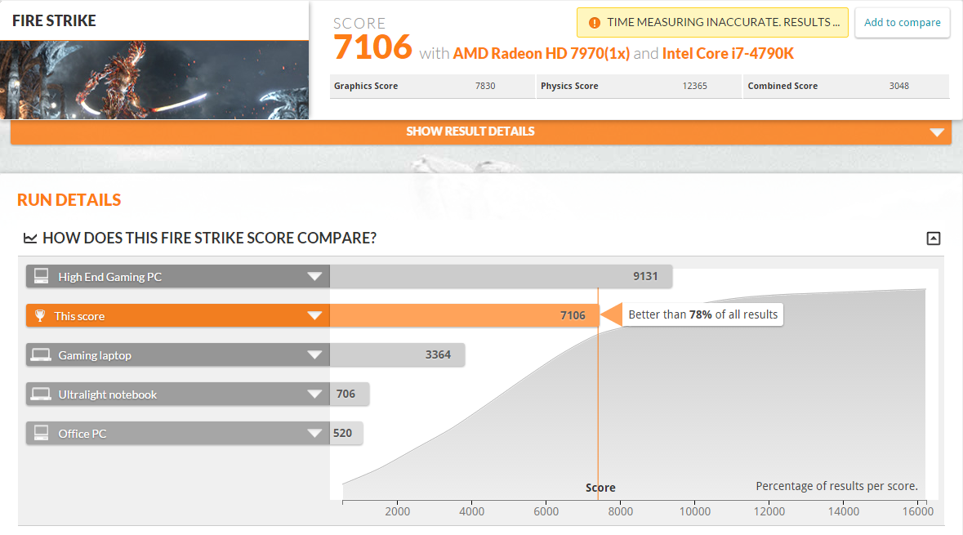Click the 3364 Gaming laptop score

point(438,355)
